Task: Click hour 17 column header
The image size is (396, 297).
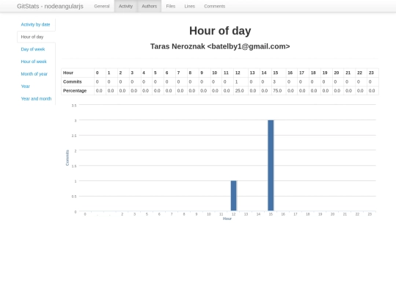Action: [x=303, y=73]
